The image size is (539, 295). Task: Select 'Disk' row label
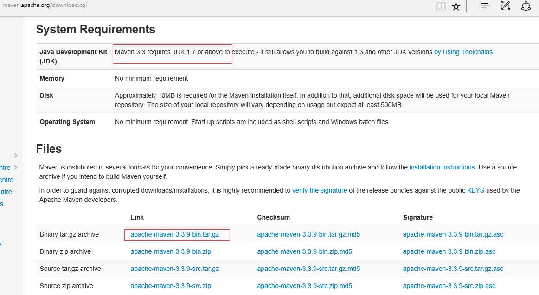(46, 95)
